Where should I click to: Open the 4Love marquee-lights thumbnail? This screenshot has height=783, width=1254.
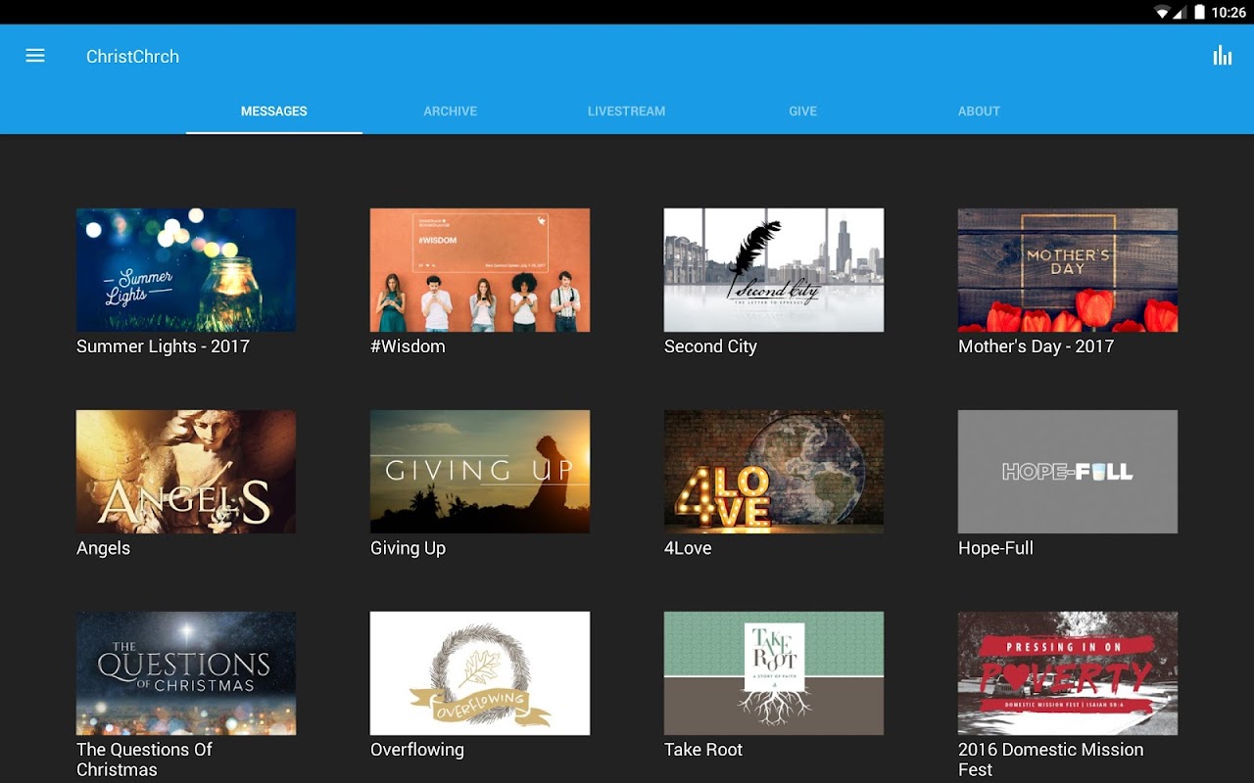[x=774, y=472]
